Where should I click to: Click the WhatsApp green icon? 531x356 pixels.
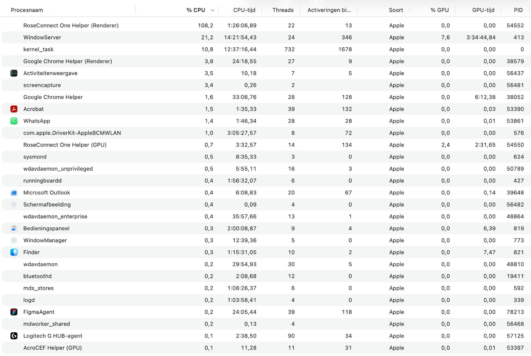[x=14, y=121]
